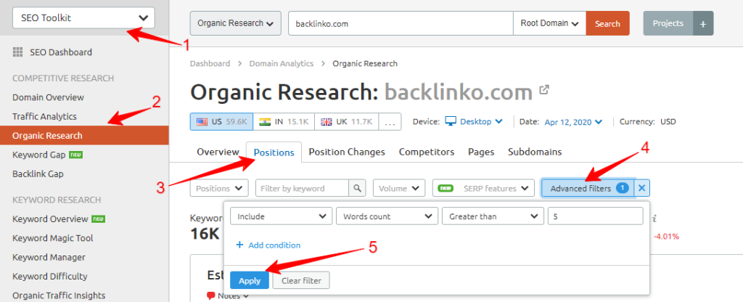Open the SERP features dropdown

pos(483,188)
